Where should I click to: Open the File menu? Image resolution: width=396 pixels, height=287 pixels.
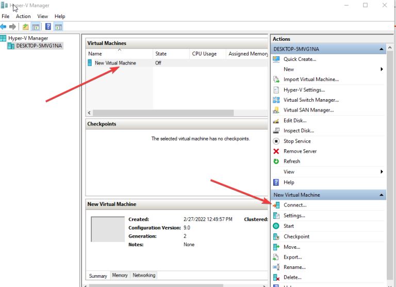click(x=6, y=16)
